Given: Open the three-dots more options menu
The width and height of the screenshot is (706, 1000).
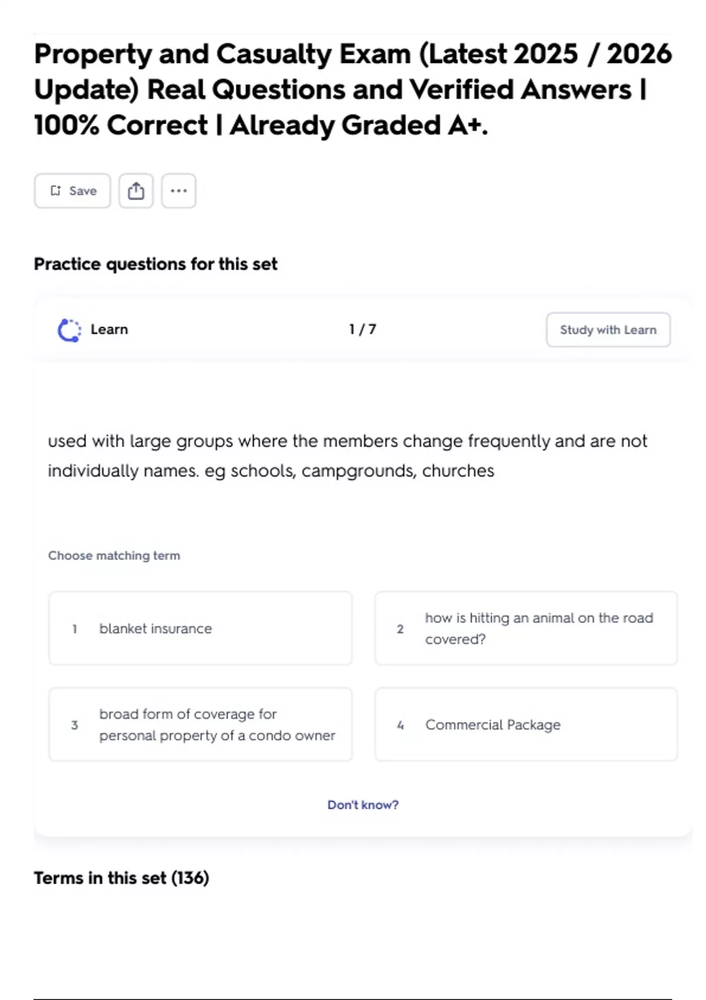Looking at the screenshot, I should click(x=179, y=191).
